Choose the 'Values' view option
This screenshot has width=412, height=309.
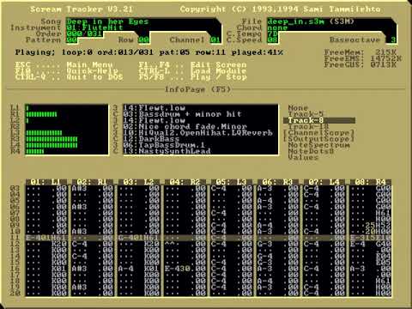[x=303, y=157]
